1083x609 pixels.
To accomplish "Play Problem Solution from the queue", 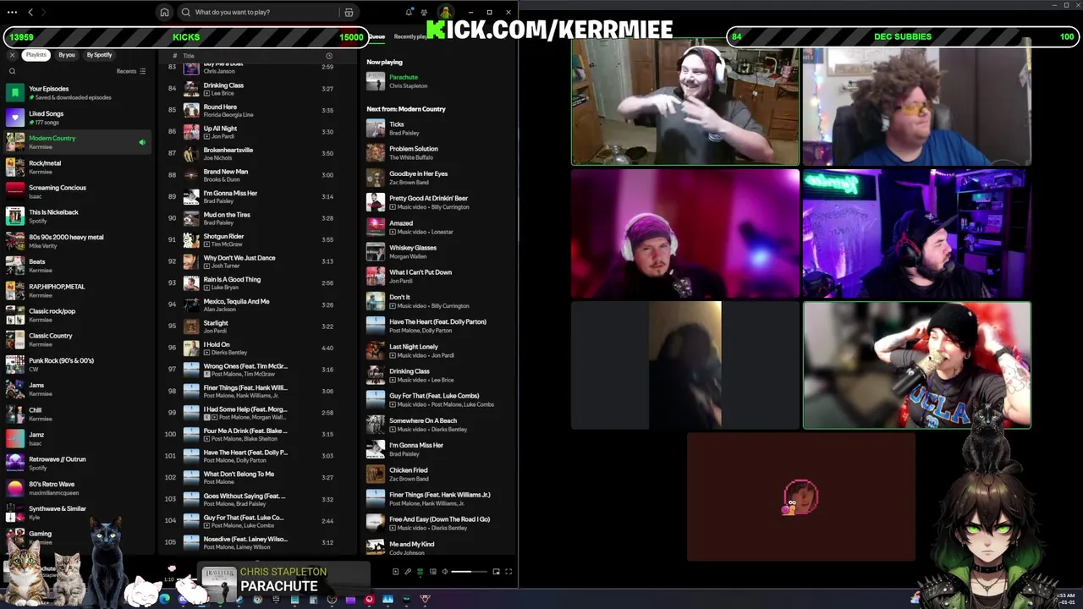I will (439, 152).
